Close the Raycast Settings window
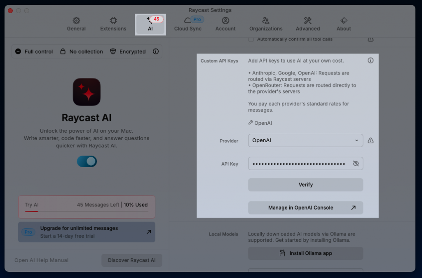 (x=10, y=11)
